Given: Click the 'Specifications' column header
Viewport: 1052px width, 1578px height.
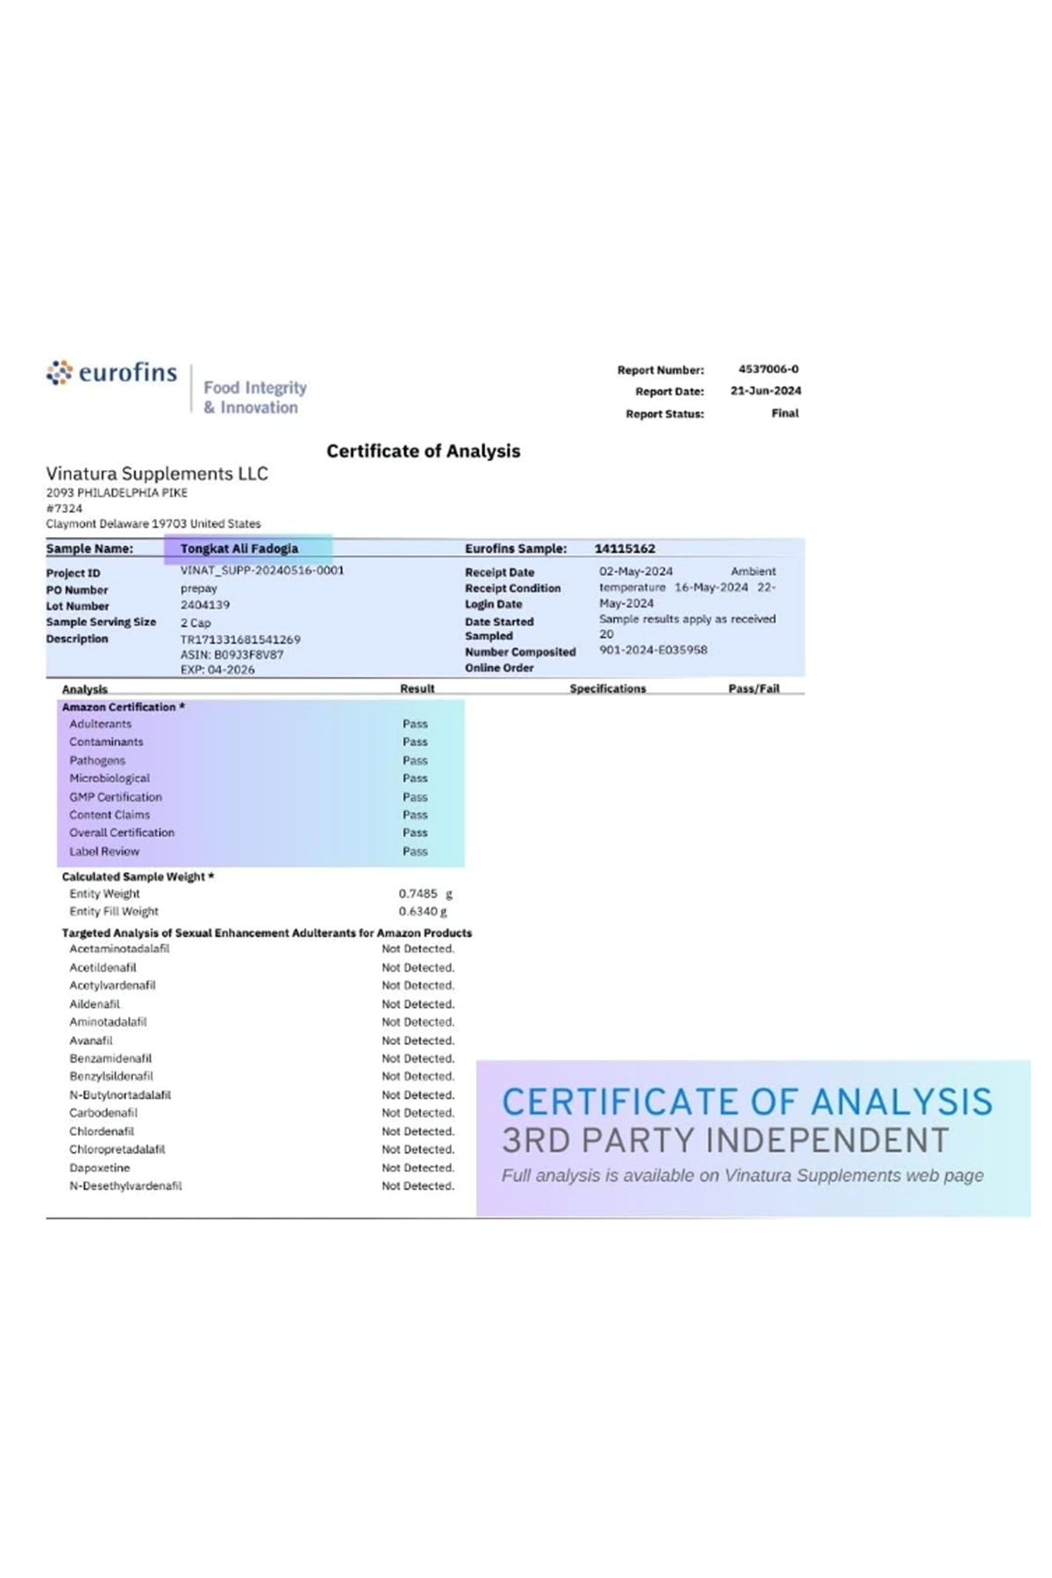Looking at the screenshot, I should 608,688.
